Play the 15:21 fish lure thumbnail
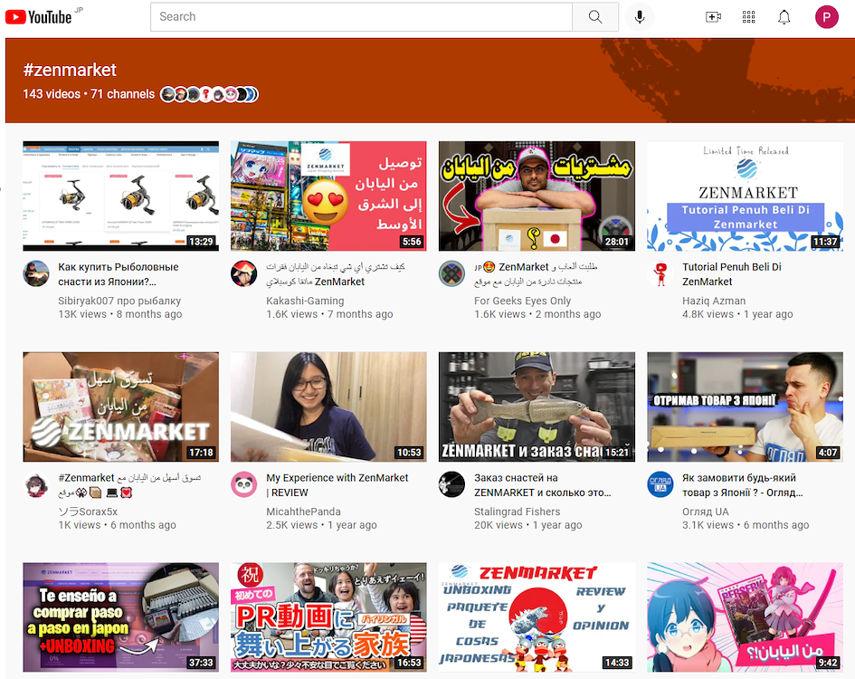 (537, 406)
